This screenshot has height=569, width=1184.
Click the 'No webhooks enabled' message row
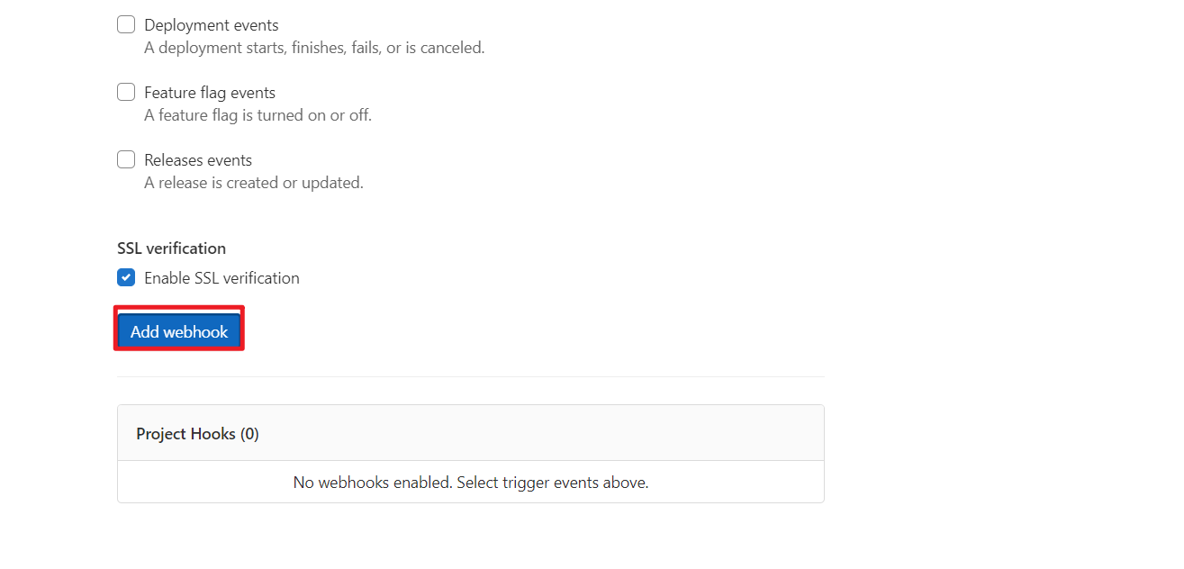[x=471, y=483]
